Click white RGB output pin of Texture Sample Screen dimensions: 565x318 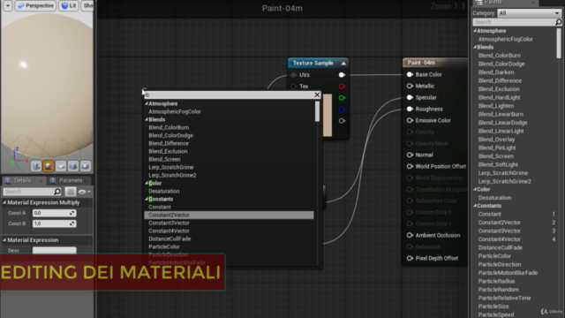coord(342,75)
